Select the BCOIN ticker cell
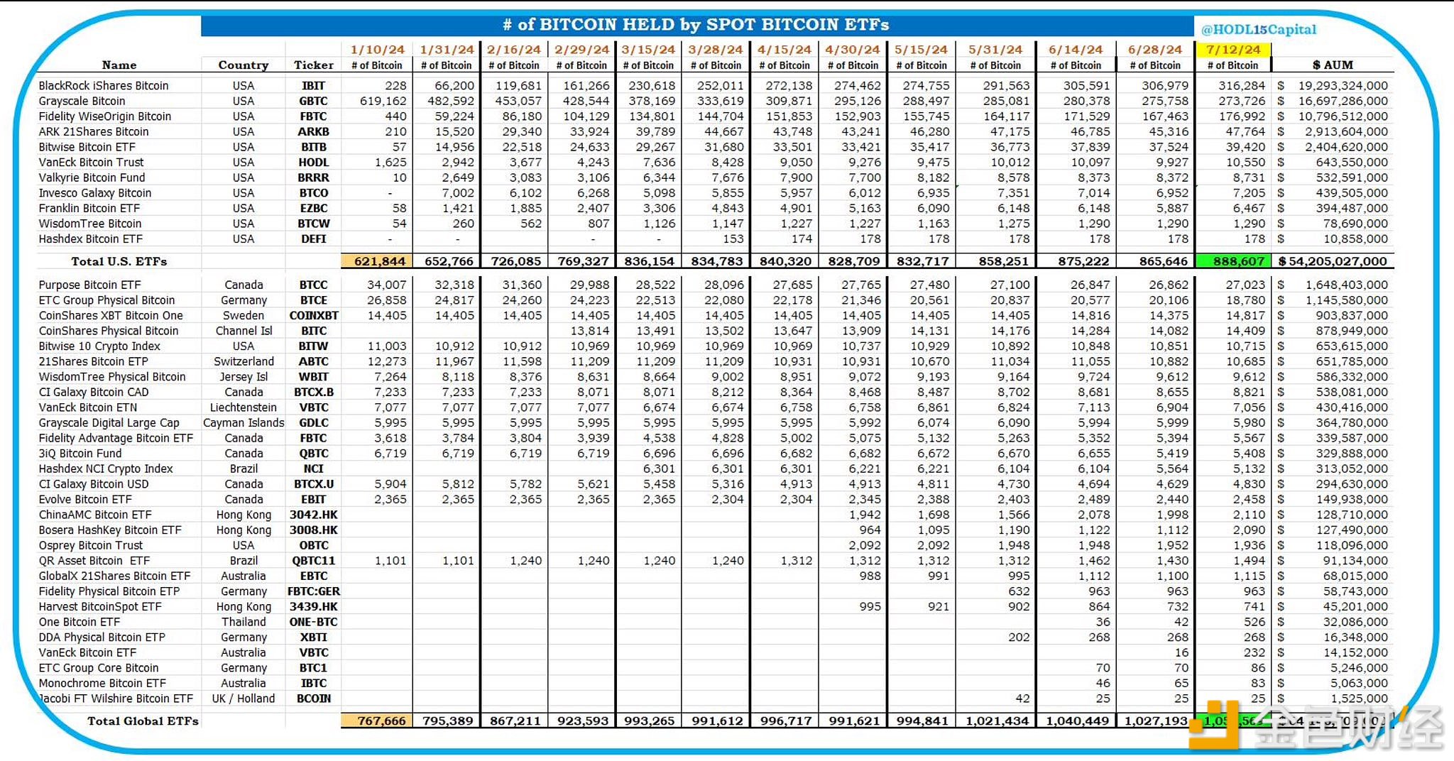1454x761 pixels. 314,699
